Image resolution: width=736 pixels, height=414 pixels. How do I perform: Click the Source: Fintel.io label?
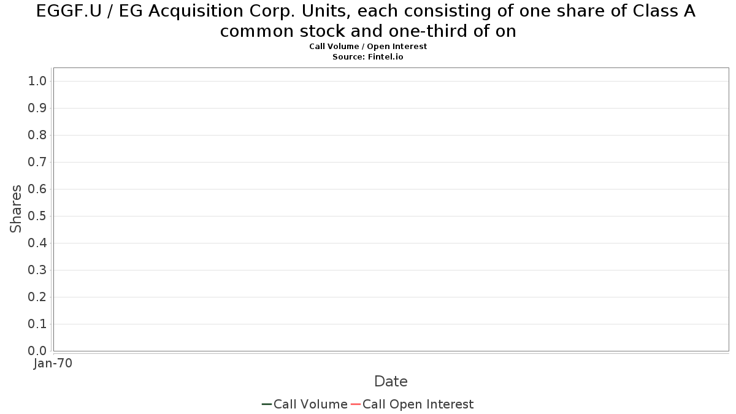tap(368, 56)
